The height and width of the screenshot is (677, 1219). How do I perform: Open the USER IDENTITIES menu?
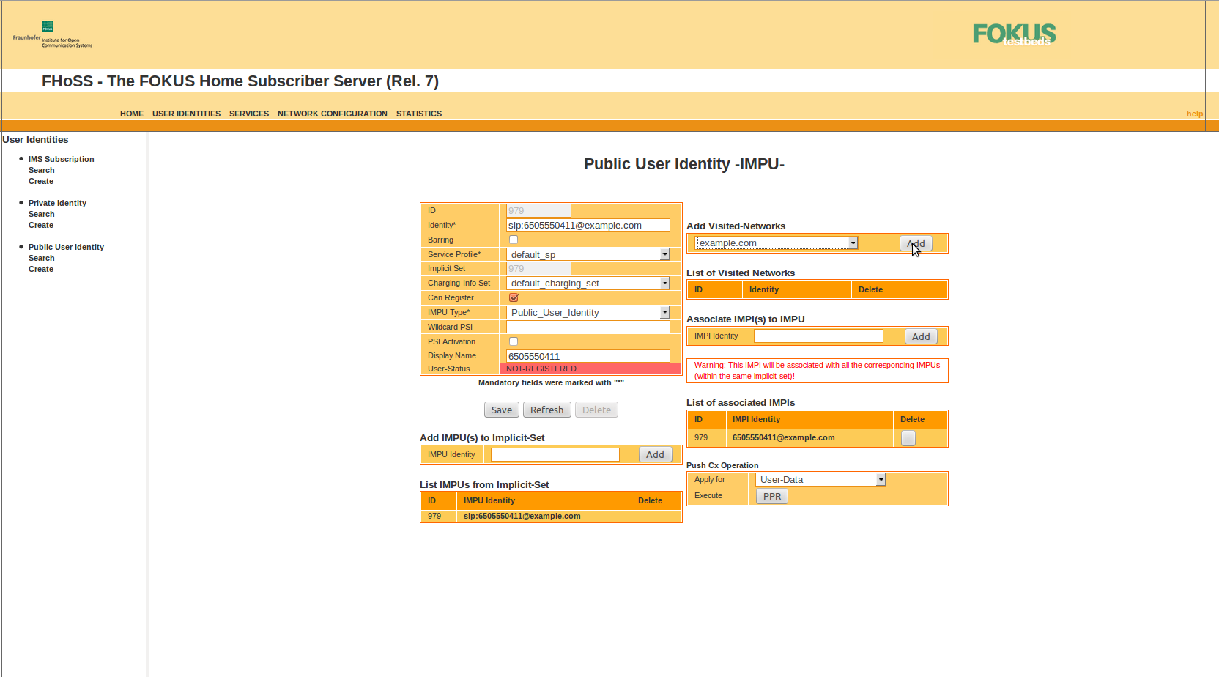click(186, 114)
